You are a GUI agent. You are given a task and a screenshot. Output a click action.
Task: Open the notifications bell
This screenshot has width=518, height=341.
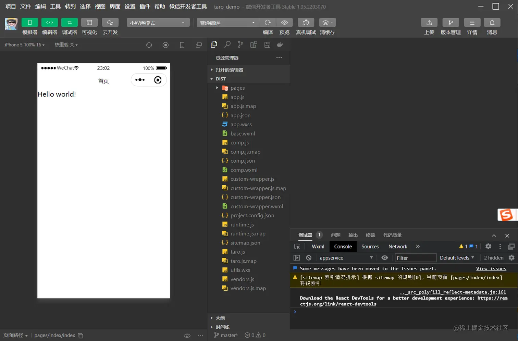[492, 23]
